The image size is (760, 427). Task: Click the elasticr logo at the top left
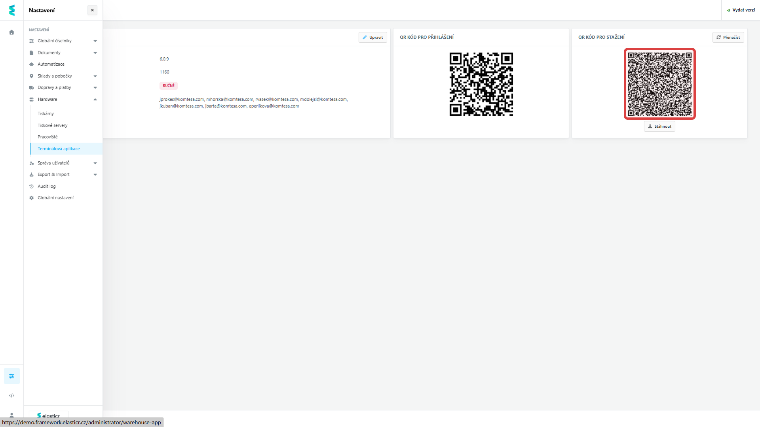(11, 10)
